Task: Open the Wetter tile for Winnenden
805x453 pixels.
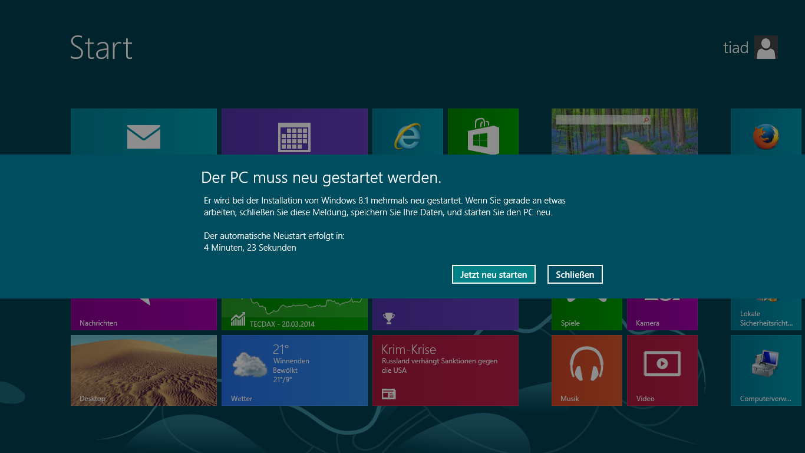Action: [294, 370]
